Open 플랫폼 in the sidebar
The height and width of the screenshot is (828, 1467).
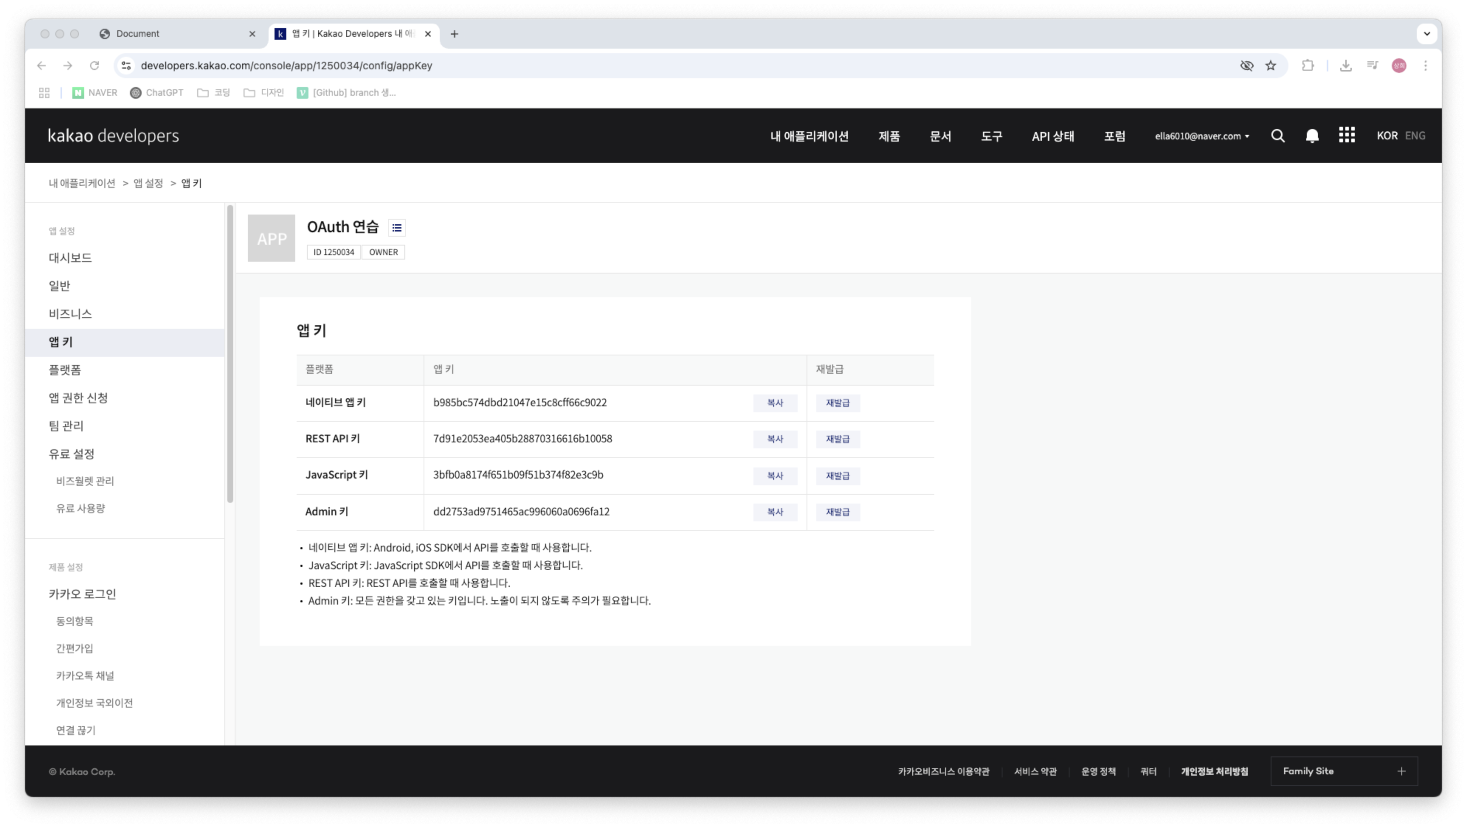point(65,370)
